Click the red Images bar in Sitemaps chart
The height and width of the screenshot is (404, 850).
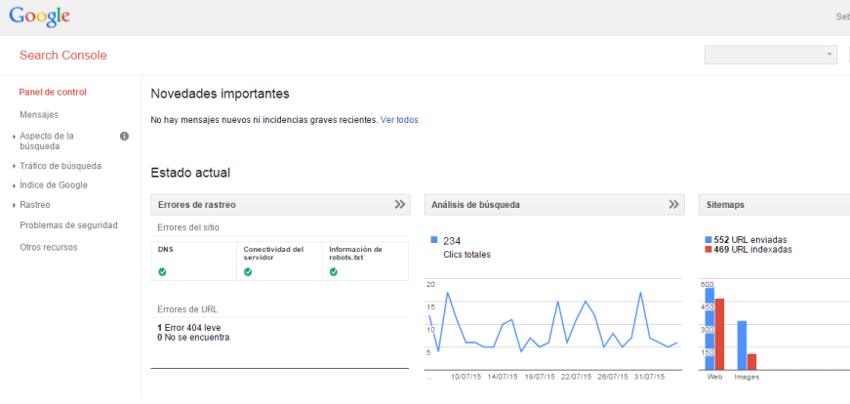(751, 362)
